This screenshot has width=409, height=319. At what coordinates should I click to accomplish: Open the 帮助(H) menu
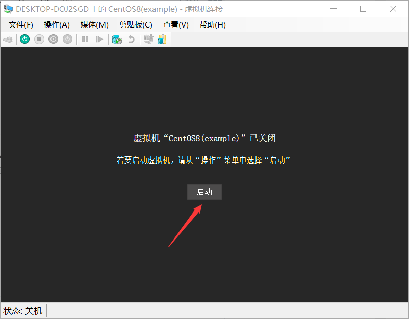[x=212, y=25]
